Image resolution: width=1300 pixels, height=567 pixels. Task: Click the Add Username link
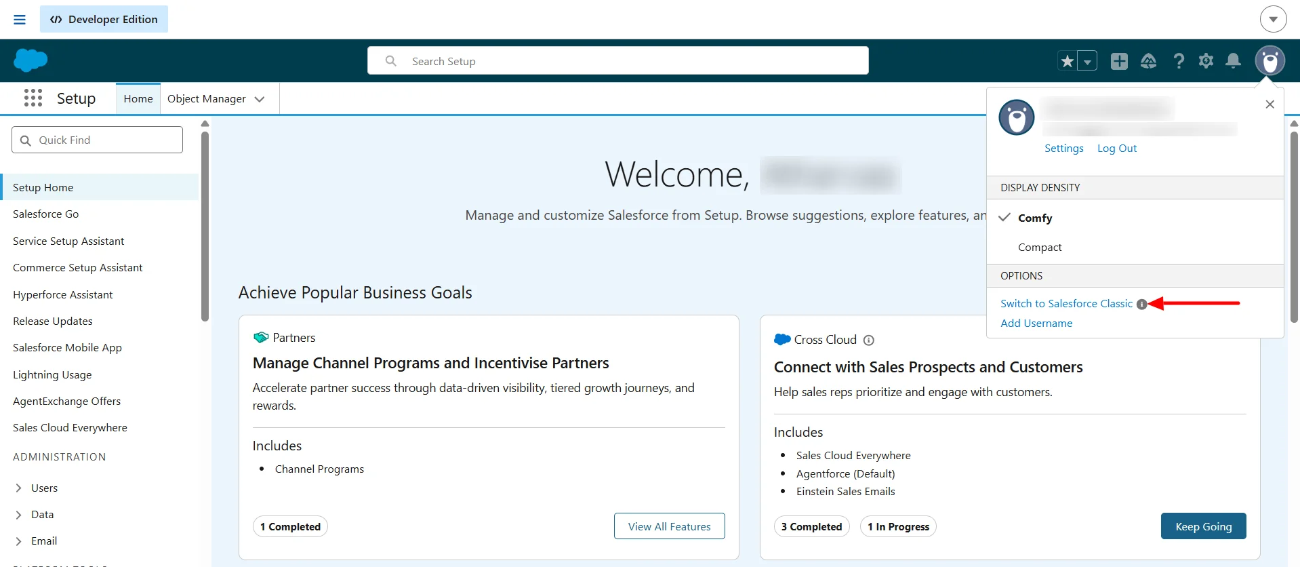(x=1036, y=324)
